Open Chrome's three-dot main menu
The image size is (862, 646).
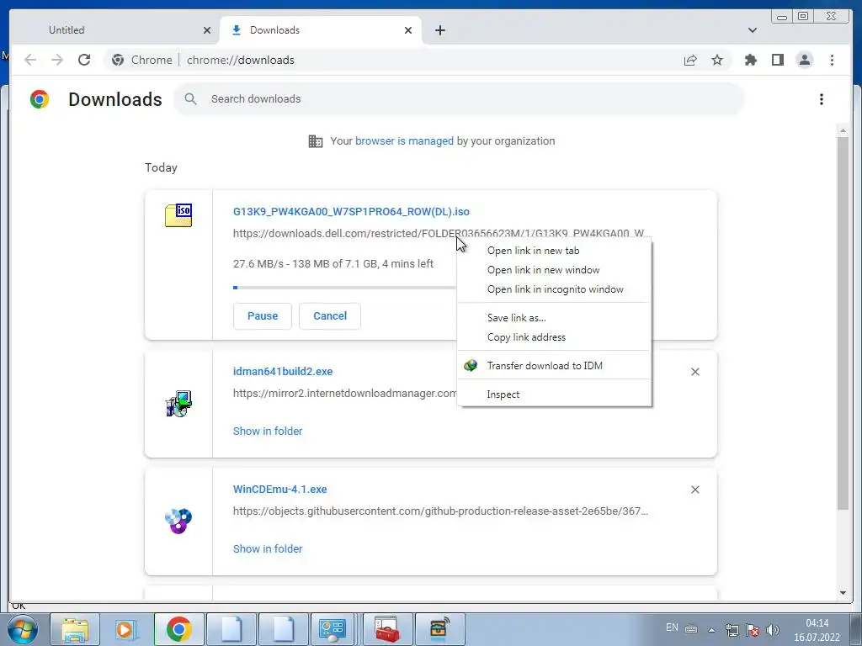(832, 60)
